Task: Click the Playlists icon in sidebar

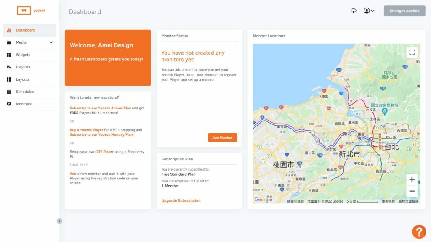Action: click(x=9, y=67)
